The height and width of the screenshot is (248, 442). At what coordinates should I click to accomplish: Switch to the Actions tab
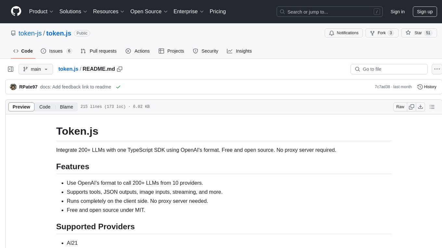(x=137, y=51)
